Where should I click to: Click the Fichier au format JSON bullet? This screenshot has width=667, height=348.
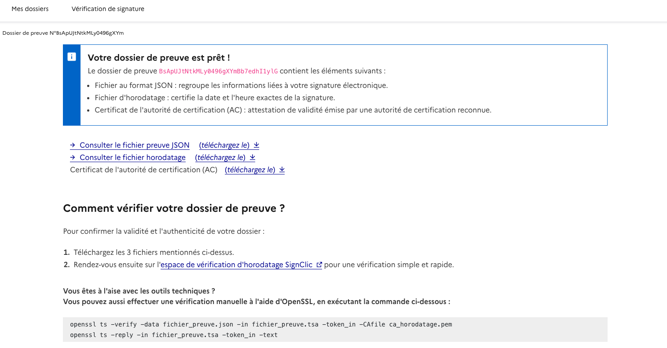[241, 86]
